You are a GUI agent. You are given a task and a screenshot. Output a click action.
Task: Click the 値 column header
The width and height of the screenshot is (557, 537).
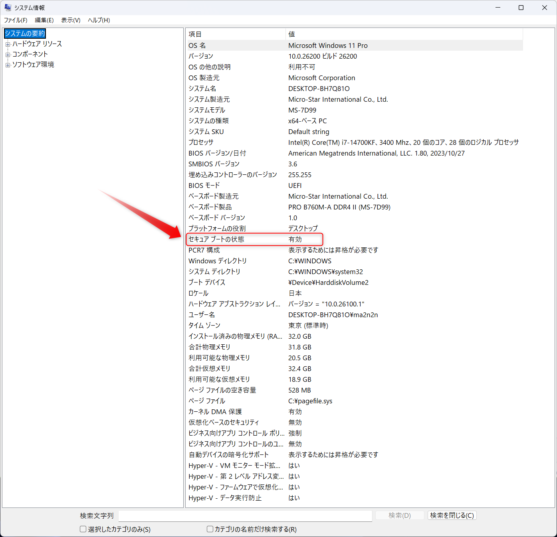(x=403, y=34)
